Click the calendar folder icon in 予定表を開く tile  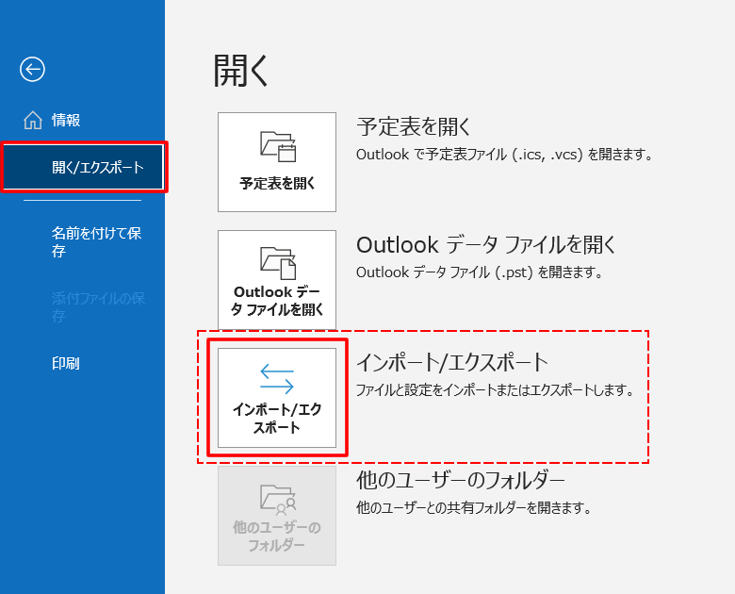(278, 146)
